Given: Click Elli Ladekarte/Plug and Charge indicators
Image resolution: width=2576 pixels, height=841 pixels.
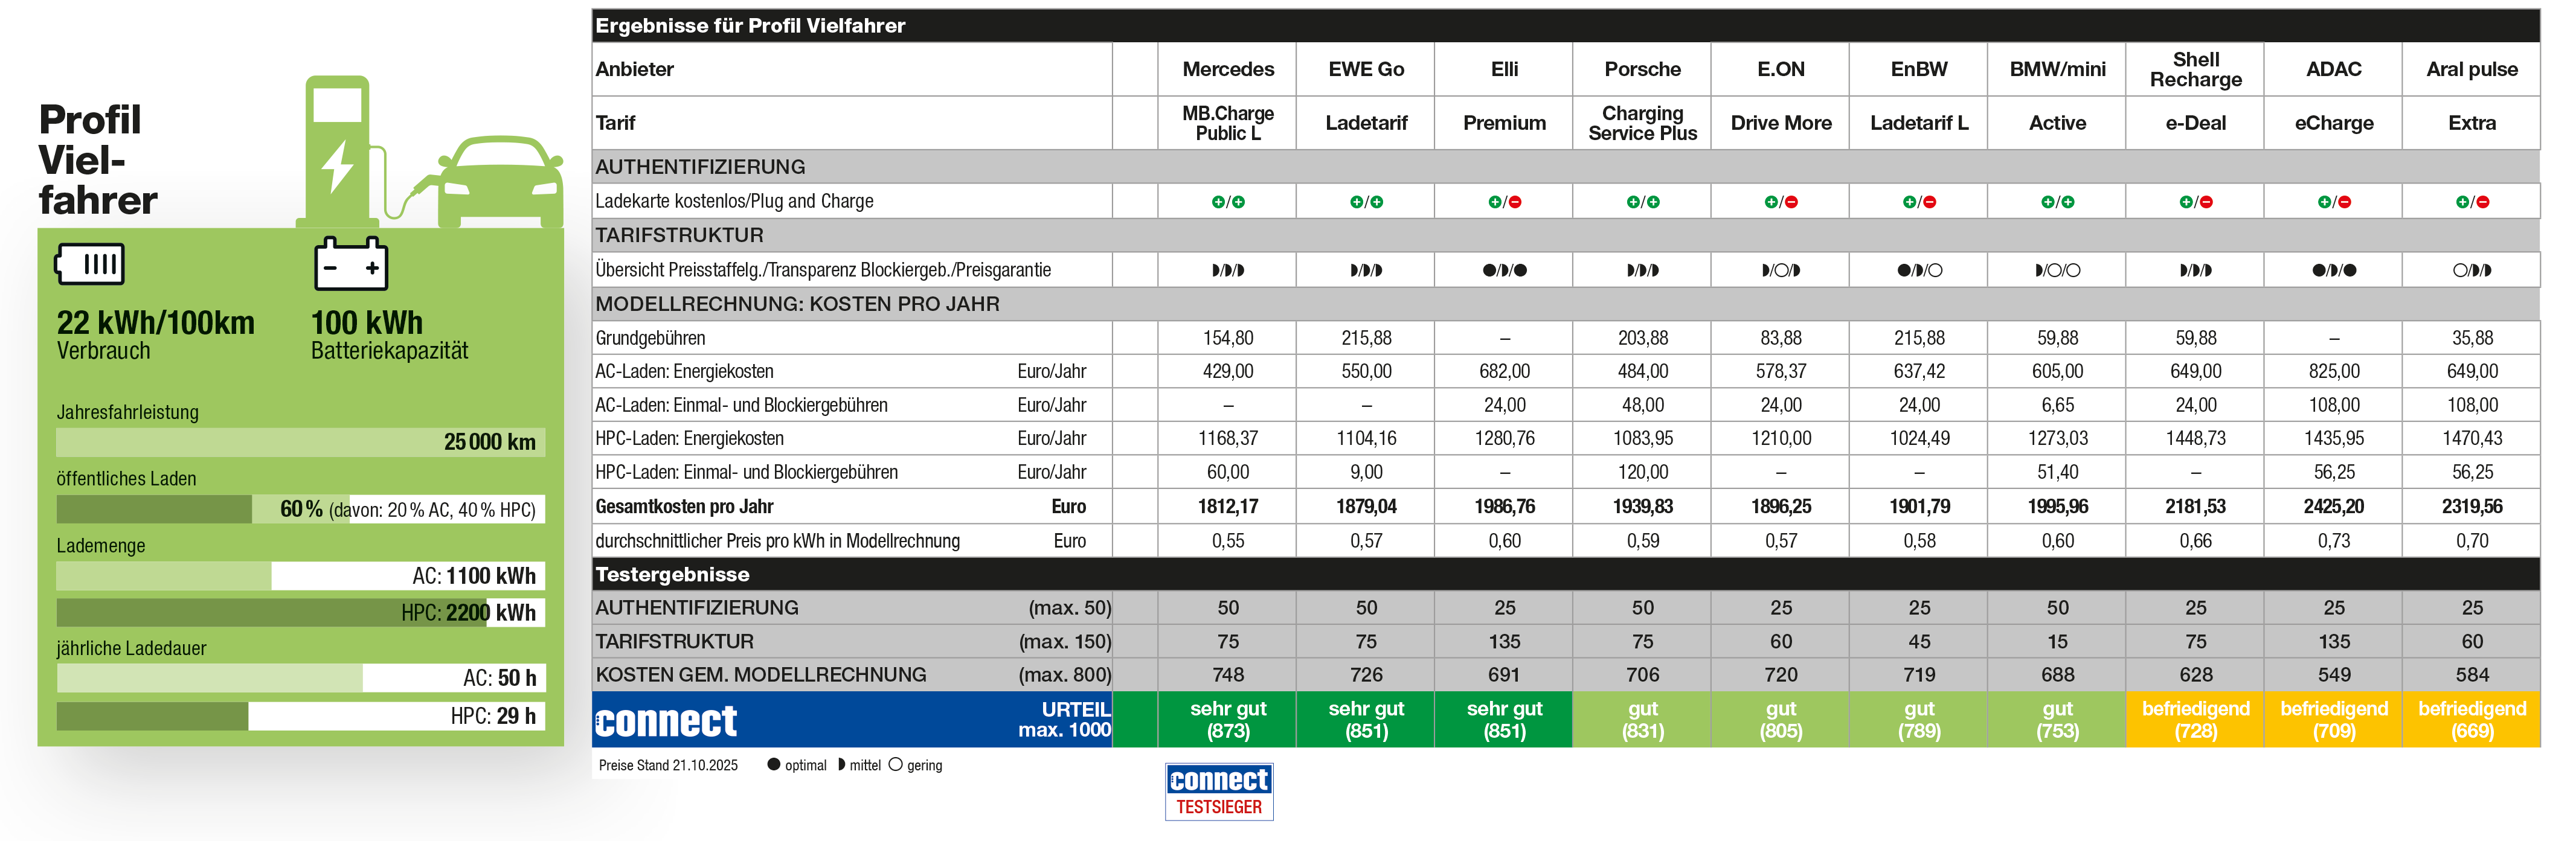Looking at the screenshot, I should [1504, 202].
